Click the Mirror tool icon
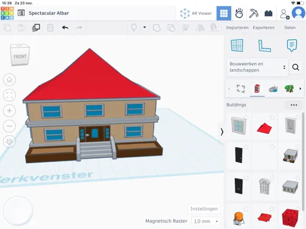Image resolution: width=306 pixels, height=229 pixels. (199, 28)
